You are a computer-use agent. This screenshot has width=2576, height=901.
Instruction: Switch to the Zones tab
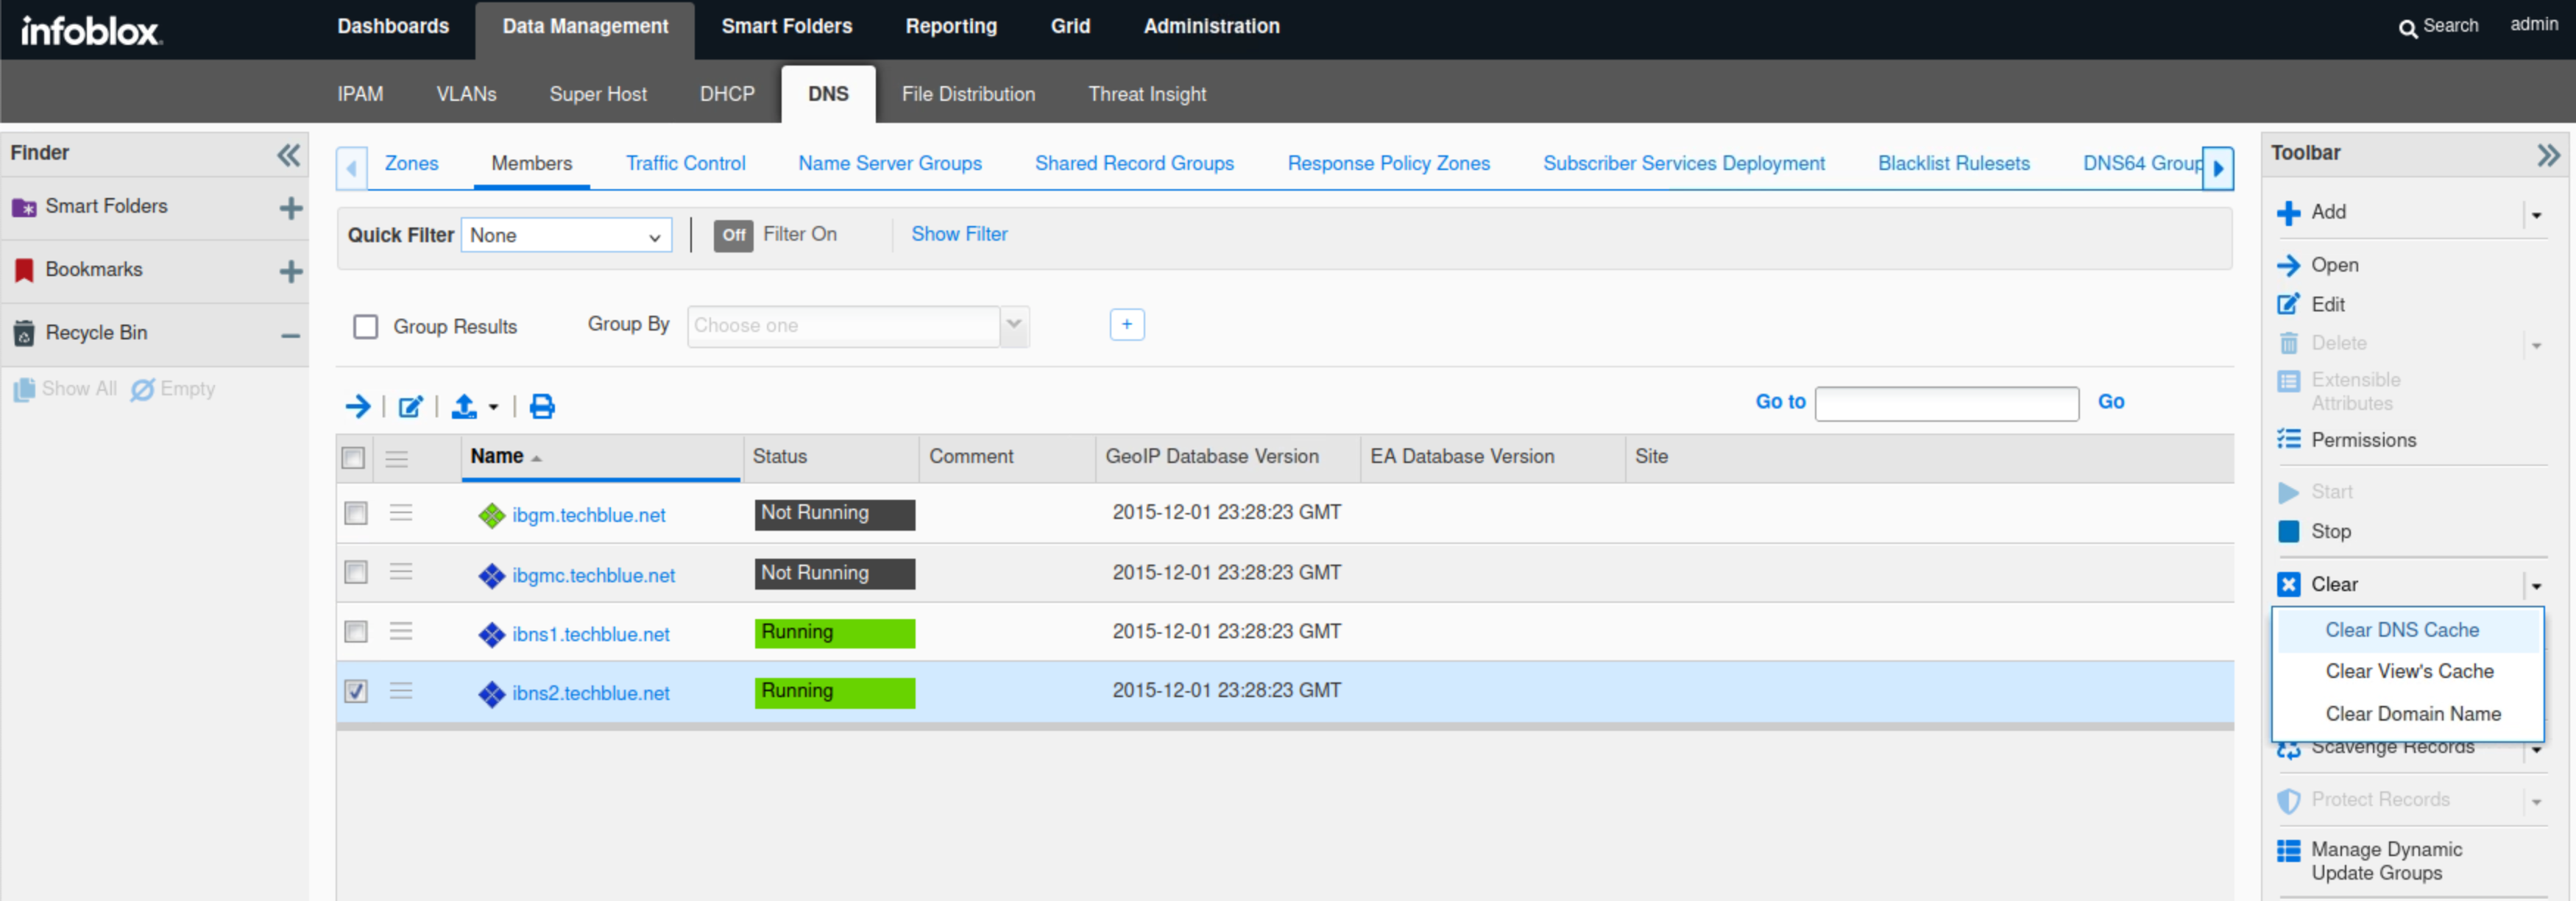[411, 163]
